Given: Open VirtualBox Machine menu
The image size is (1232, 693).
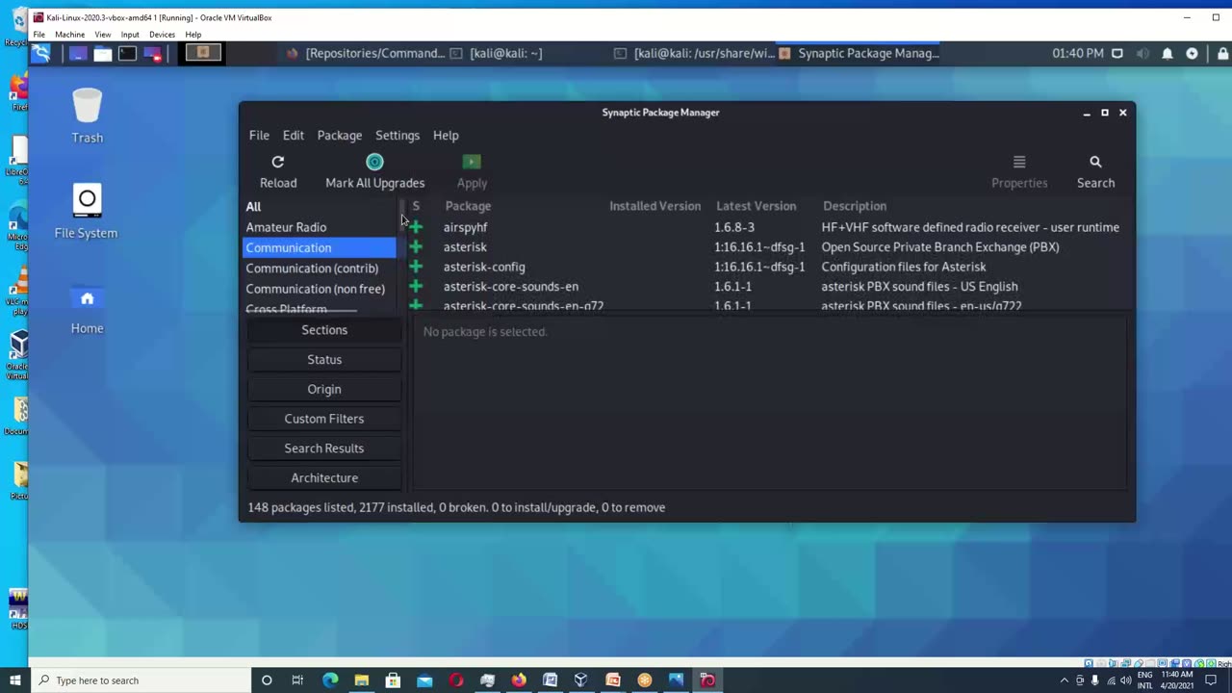Looking at the screenshot, I should (69, 35).
